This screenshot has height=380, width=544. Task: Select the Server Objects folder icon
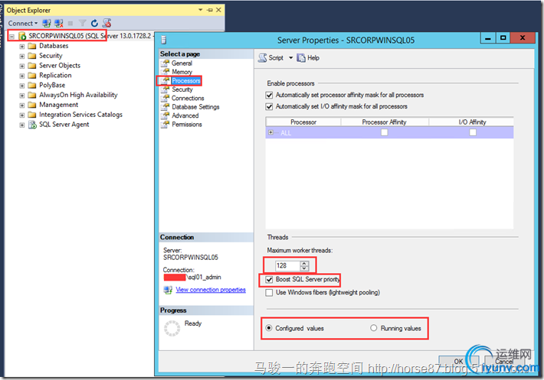(x=32, y=66)
